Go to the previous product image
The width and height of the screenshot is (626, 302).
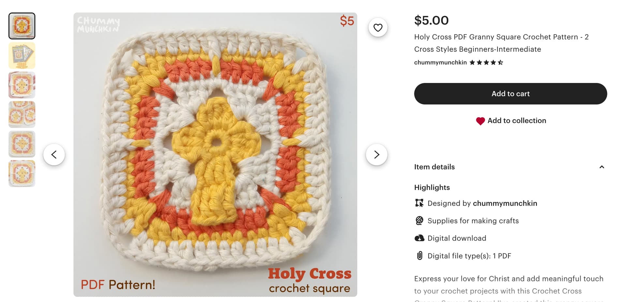click(54, 154)
